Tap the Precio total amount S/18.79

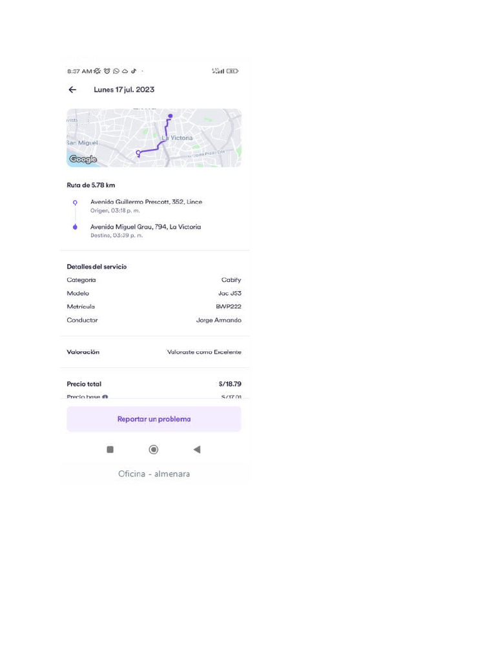point(230,384)
